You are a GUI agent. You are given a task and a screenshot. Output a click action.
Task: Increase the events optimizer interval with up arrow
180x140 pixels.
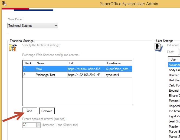point(38,124)
